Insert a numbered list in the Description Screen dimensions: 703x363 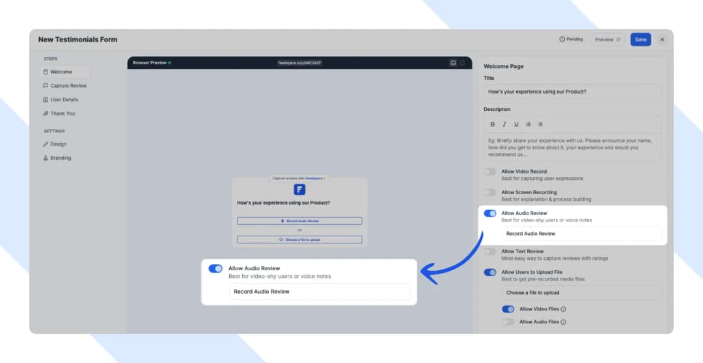click(528, 124)
